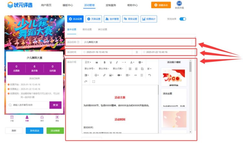Apply underline formatting in the editor
Viewport: 243px width, 143px height.
(111, 62)
